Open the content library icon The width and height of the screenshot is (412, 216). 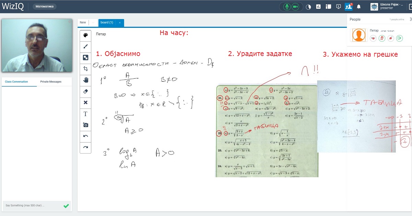point(328,7)
